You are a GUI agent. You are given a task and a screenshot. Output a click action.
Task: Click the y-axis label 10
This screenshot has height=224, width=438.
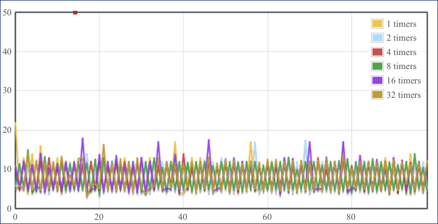coord(6,169)
